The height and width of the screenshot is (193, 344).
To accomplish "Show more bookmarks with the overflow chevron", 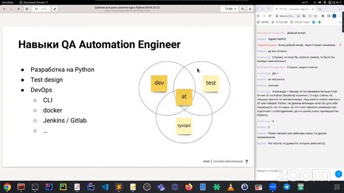I will point(340,22).
